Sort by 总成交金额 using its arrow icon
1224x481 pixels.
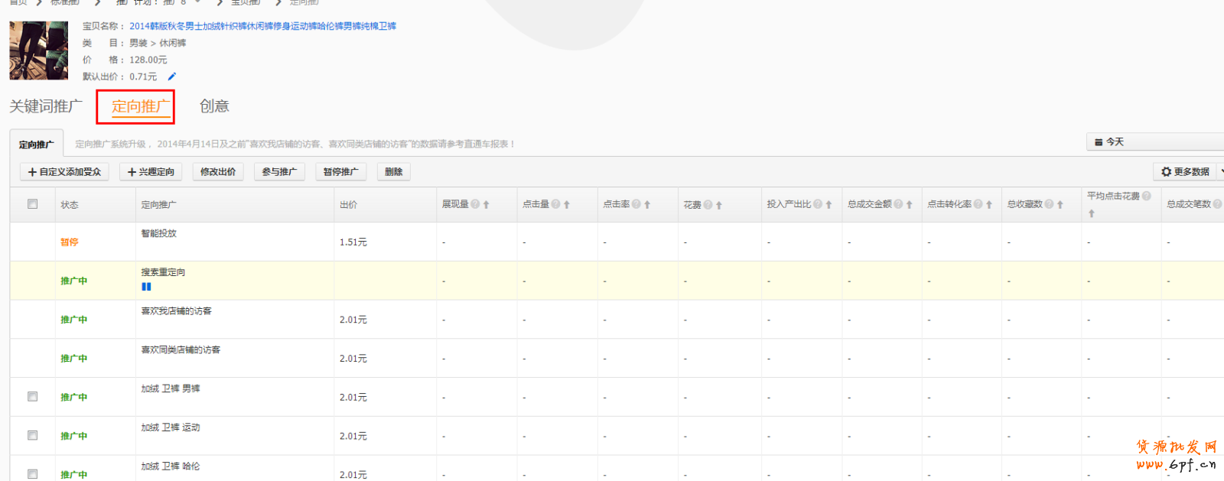(910, 205)
